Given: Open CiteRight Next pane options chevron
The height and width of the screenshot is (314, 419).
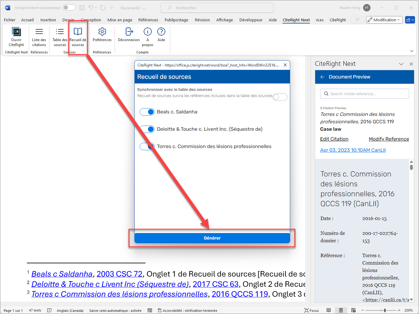Looking at the screenshot, I should pyautogui.click(x=401, y=64).
